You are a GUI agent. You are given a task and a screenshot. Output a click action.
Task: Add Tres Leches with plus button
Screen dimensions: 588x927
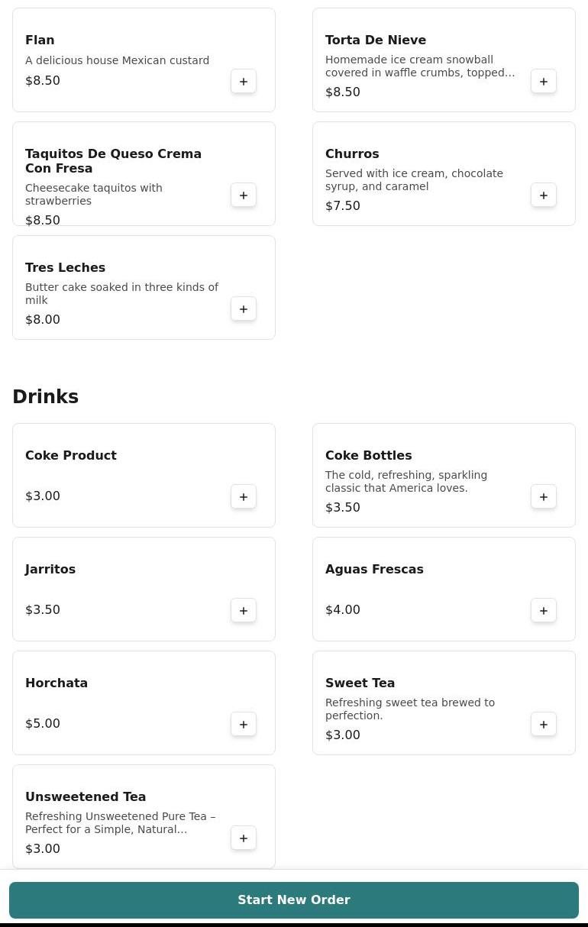(244, 309)
